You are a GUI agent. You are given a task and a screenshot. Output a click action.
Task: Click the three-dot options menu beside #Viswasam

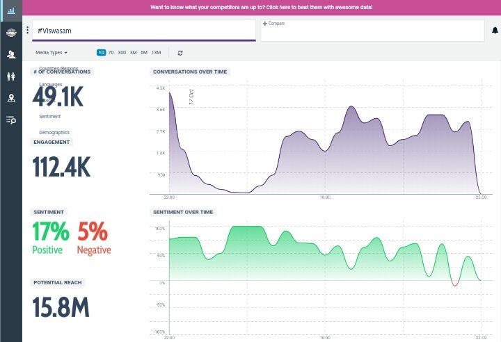[27, 30]
